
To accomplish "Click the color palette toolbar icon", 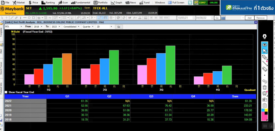I will (x=118, y=18).
